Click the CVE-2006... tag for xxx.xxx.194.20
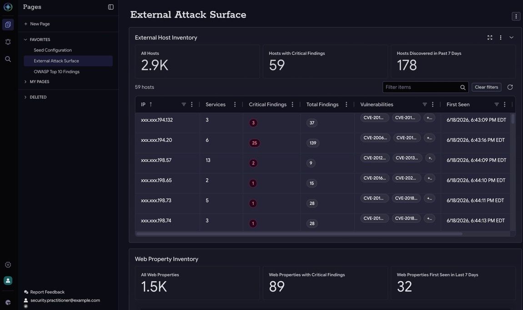 pyautogui.click(x=375, y=138)
